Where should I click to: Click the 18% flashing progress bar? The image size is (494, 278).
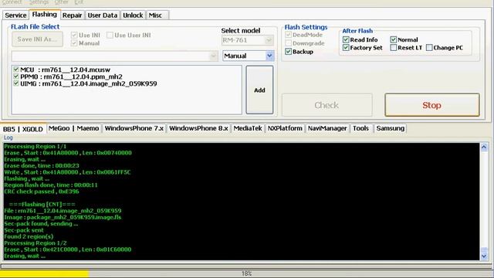click(x=246, y=273)
